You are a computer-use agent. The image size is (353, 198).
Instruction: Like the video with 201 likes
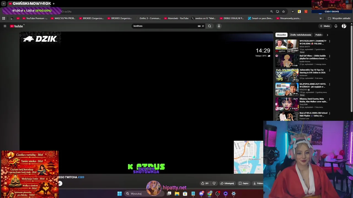coord(205,183)
